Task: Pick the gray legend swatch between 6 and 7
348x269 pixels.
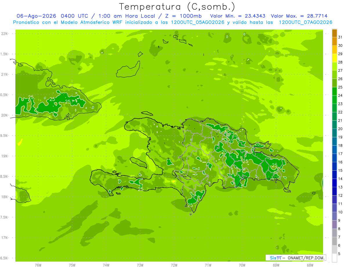Action: (x=334, y=241)
